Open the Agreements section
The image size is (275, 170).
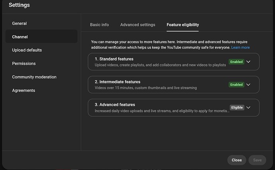pyautogui.click(x=24, y=91)
